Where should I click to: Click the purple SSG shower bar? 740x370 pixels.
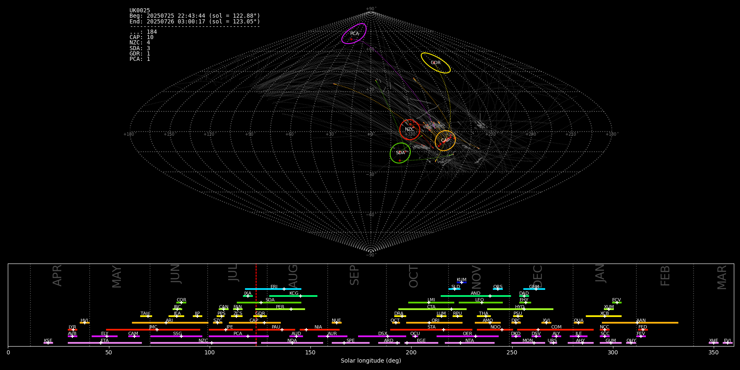pyautogui.click(x=176, y=336)
